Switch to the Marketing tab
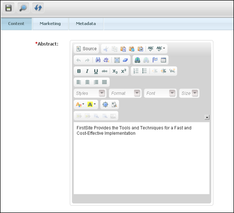 (x=50, y=24)
